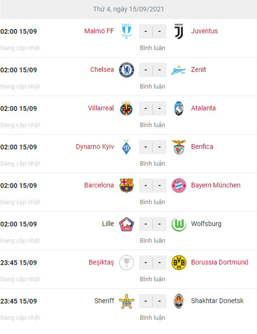This screenshot has width=257, height=334.
Task: Open the Borussia Dortmund BVB logo
Action: 179,263
